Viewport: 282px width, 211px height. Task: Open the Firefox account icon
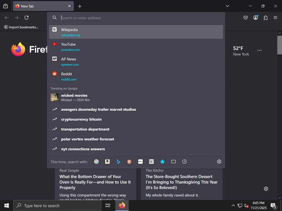[256, 18]
